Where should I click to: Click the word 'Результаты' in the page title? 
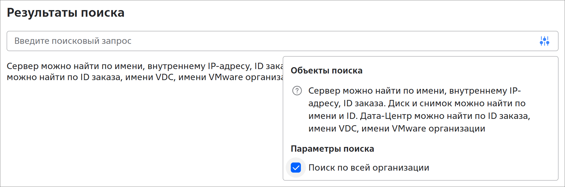(x=42, y=13)
